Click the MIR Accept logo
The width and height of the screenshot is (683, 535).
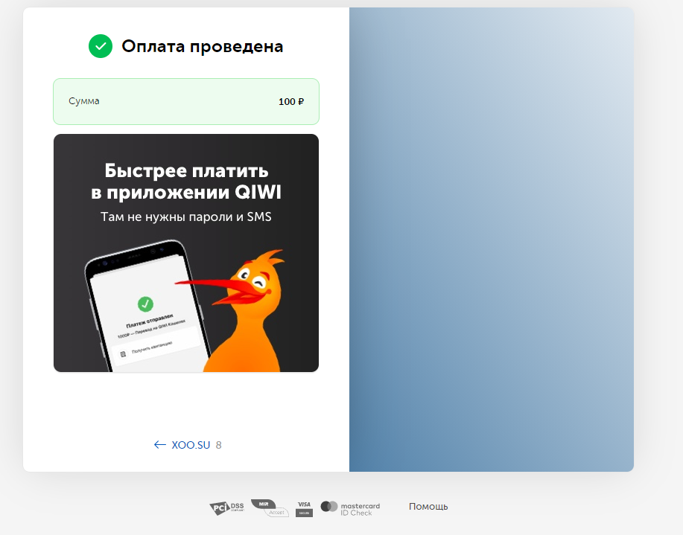pyautogui.click(x=270, y=508)
